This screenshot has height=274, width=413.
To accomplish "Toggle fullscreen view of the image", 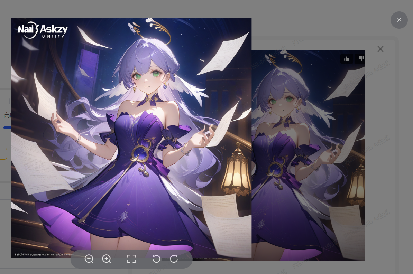I will [x=131, y=259].
